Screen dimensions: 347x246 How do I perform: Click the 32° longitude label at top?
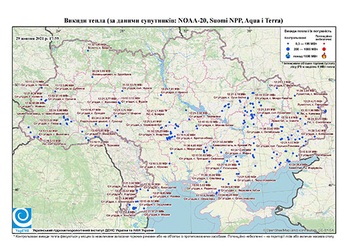186,31
